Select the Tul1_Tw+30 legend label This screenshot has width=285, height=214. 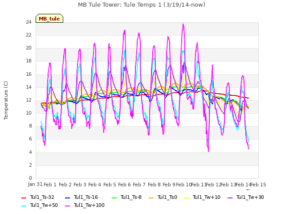pyautogui.click(x=250, y=197)
